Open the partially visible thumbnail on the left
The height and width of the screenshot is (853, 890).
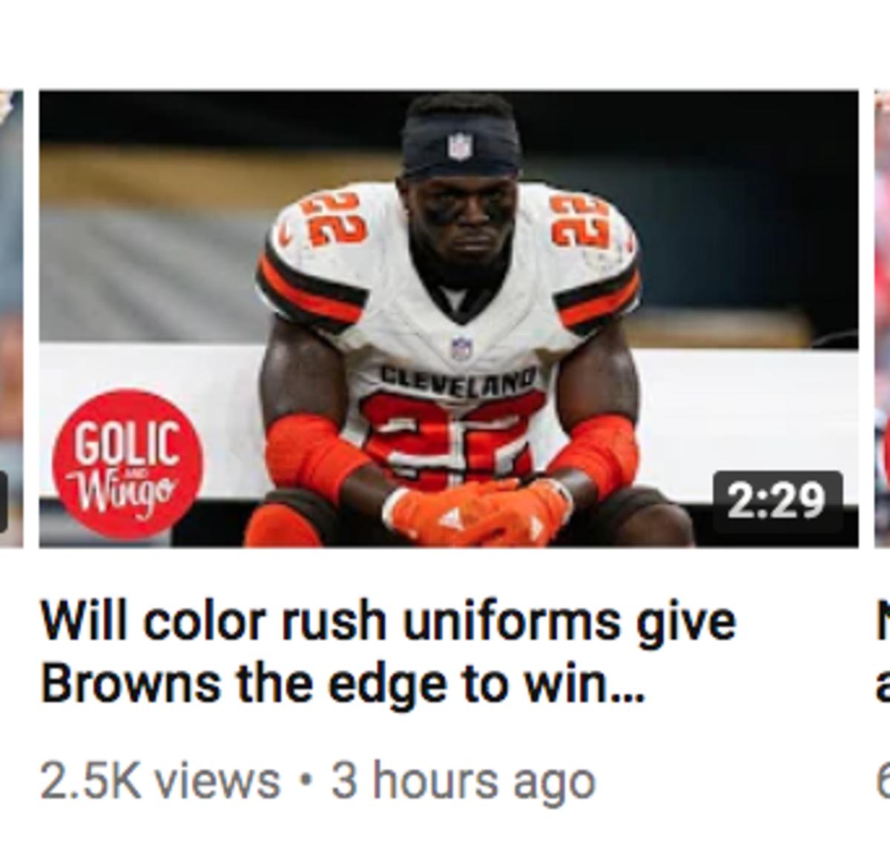coord(11,319)
